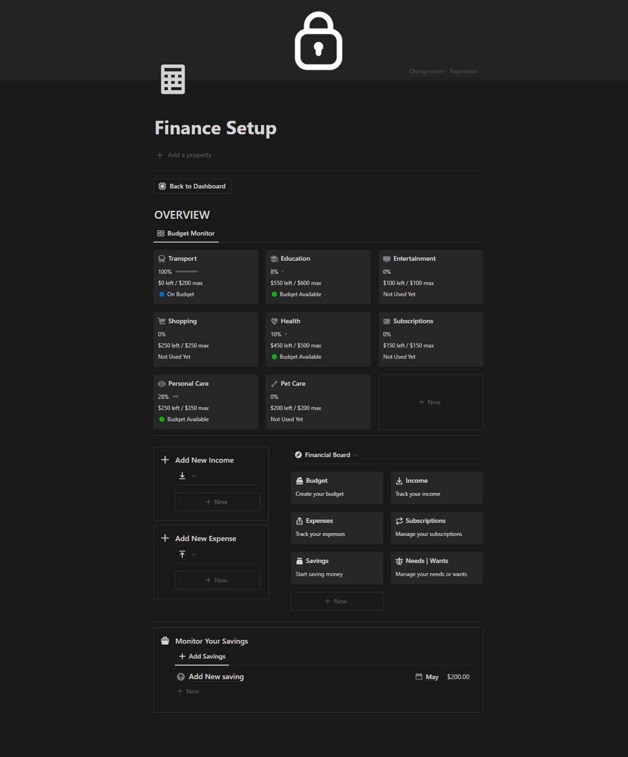Click New under Add New Income
628x757 pixels.
coord(218,502)
